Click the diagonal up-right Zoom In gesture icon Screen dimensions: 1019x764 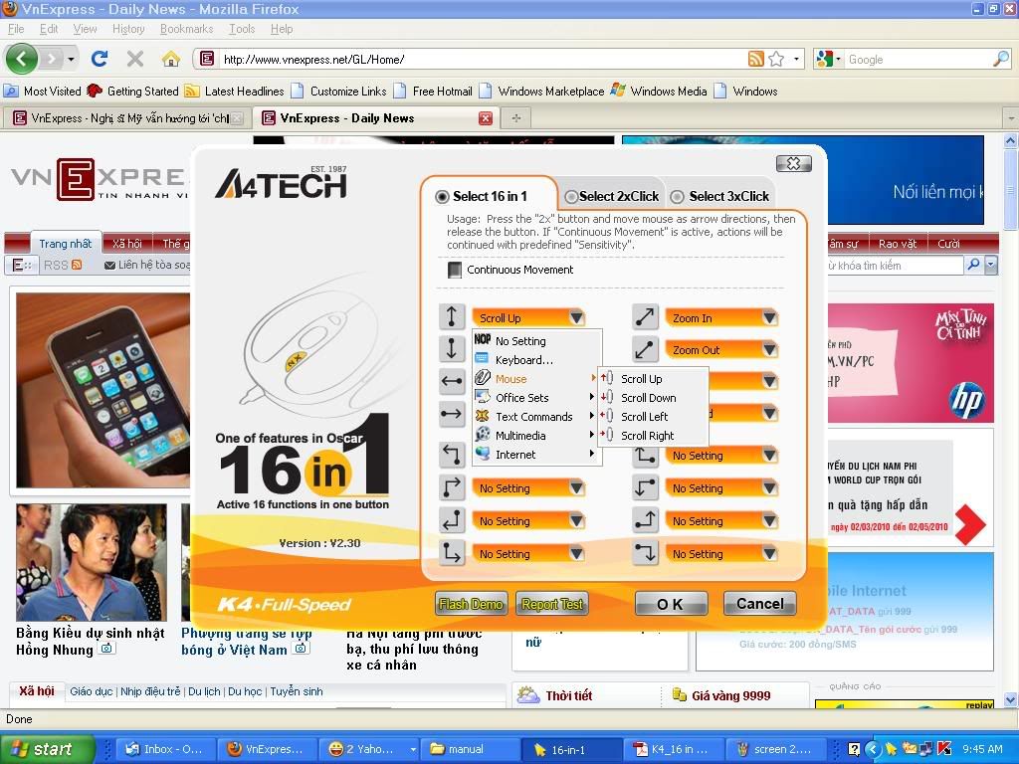tap(645, 317)
